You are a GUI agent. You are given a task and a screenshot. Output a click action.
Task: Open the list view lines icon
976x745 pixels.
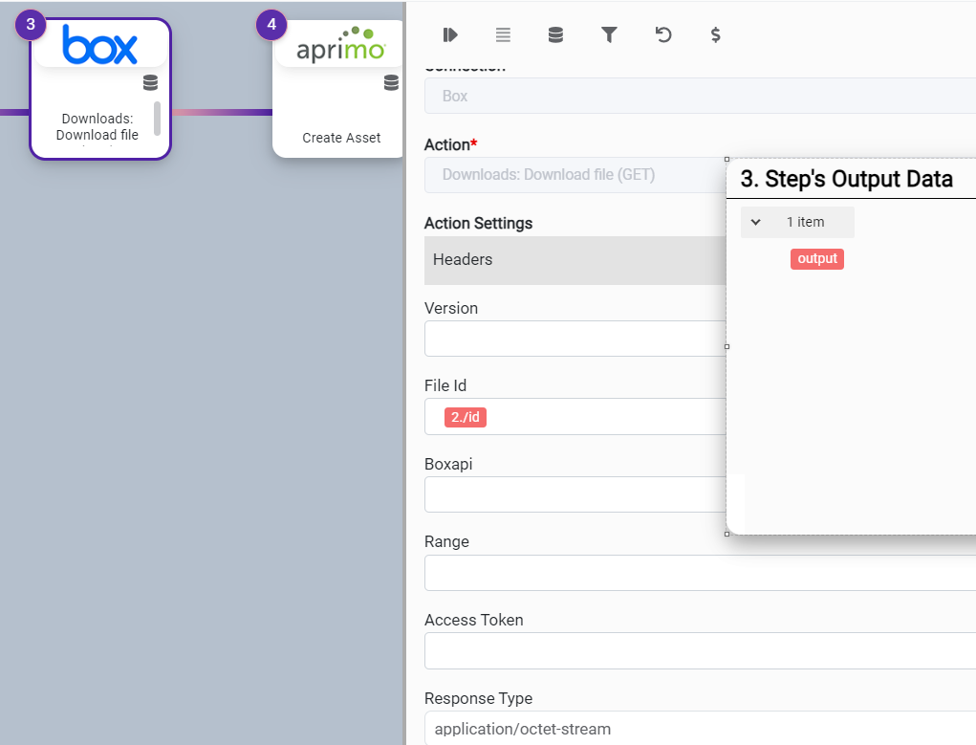pyautogui.click(x=503, y=35)
